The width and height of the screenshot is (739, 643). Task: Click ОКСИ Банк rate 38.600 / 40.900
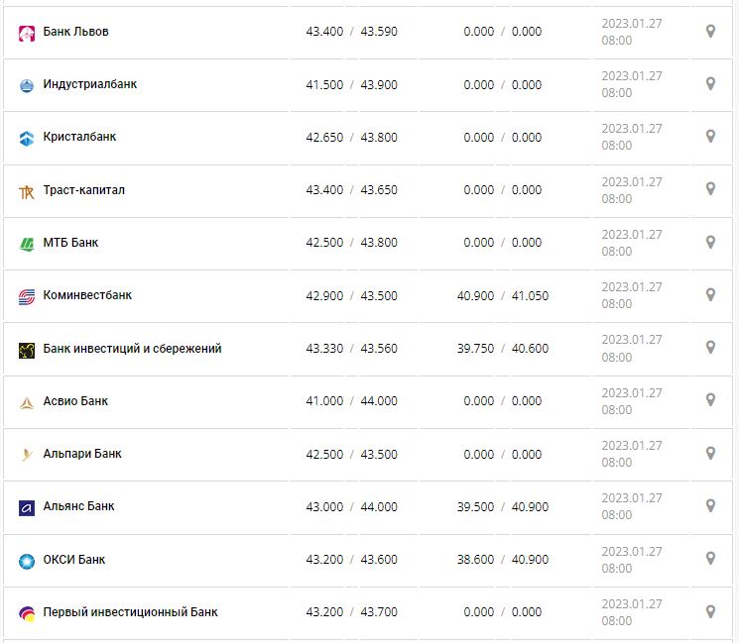coord(502,560)
